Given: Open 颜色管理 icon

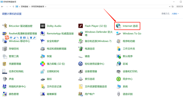Looking at the screenshot, I should (5, 94).
